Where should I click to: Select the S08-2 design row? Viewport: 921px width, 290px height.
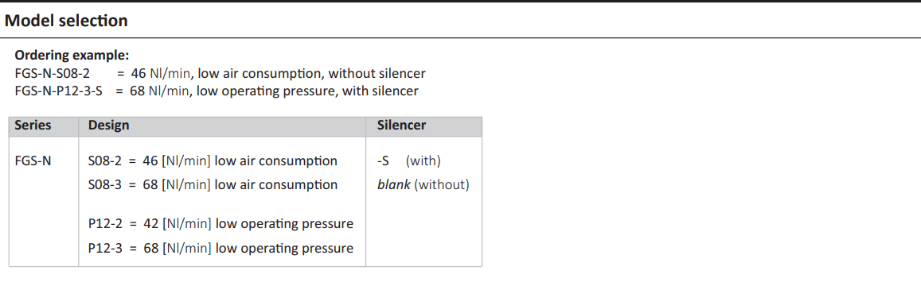213,160
